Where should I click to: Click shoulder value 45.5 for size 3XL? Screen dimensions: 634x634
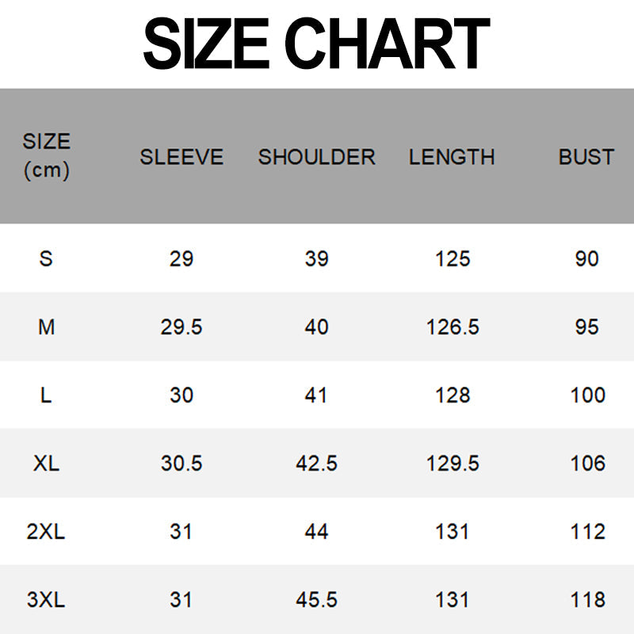pos(316,600)
